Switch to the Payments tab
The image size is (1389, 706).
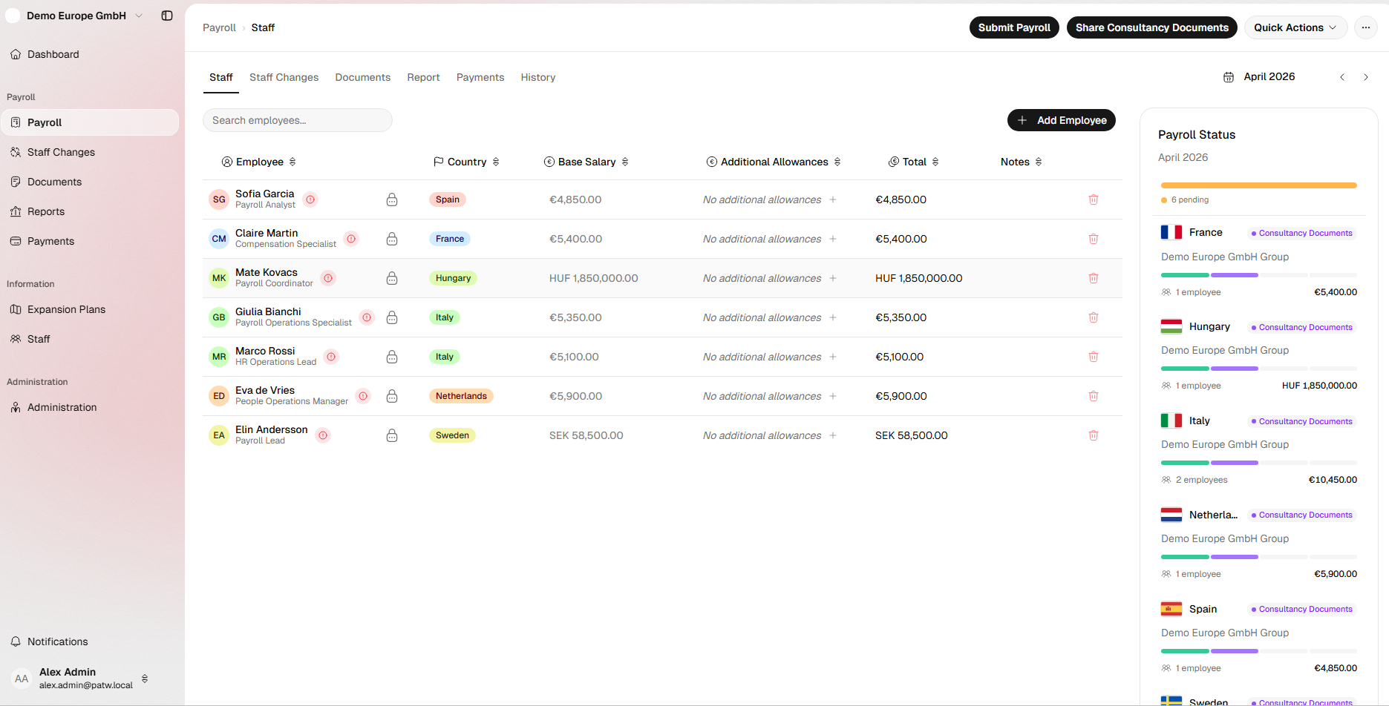[480, 77]
